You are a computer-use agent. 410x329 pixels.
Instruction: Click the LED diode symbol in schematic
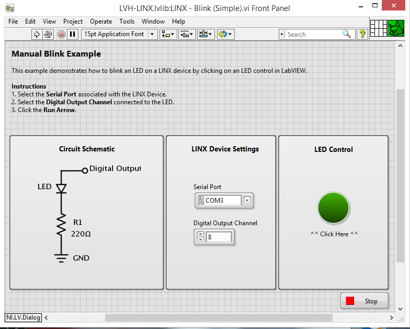pos(61,189)
